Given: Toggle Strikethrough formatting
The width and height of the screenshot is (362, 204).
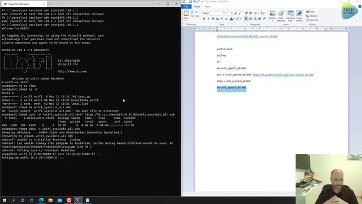Looking at the screenshot, I should coord(217,19).
